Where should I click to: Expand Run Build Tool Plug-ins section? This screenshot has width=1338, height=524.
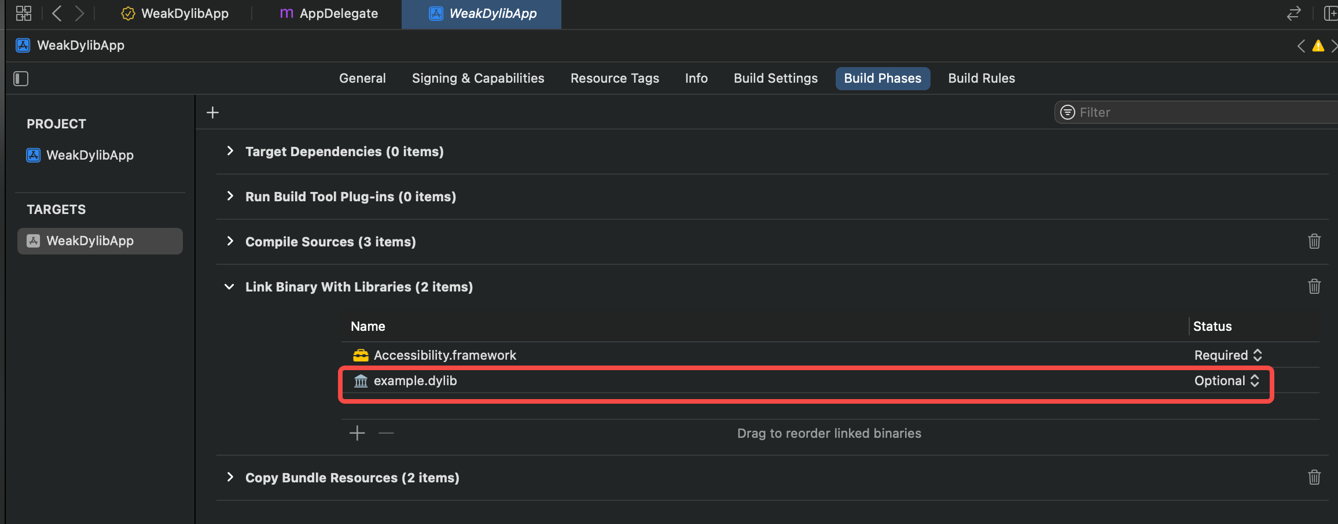(230, 196)
